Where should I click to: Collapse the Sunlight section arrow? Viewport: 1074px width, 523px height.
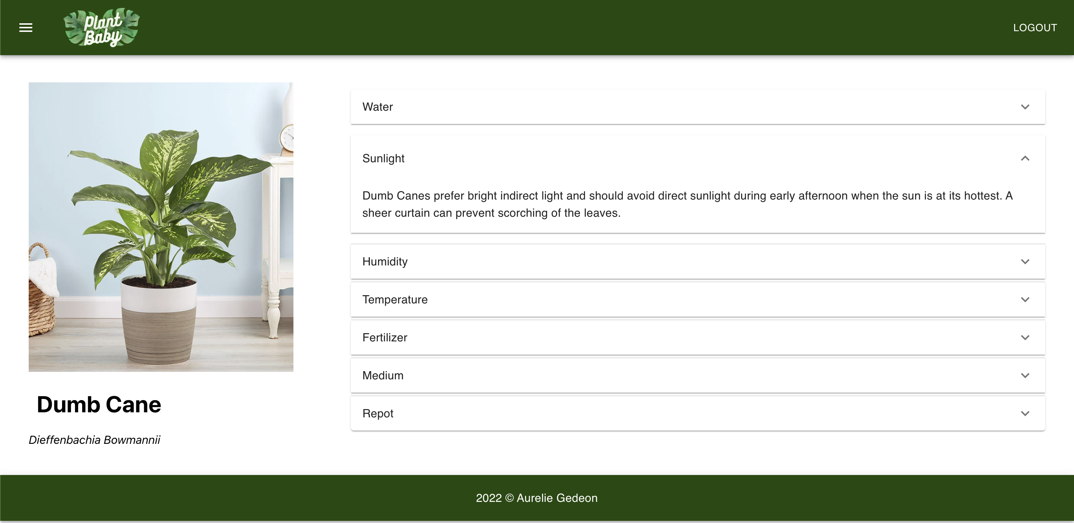[x=1025, y=158]
